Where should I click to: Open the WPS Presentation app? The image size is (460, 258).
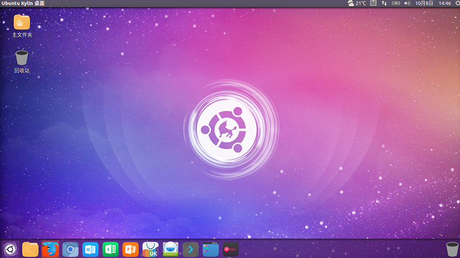(130, 249)
